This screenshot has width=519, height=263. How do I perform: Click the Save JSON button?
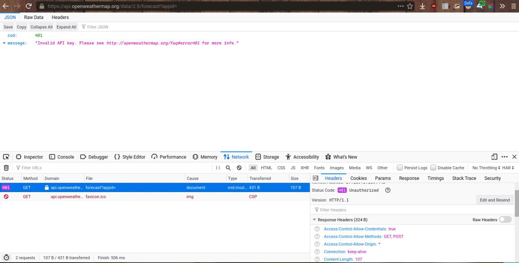8,27
